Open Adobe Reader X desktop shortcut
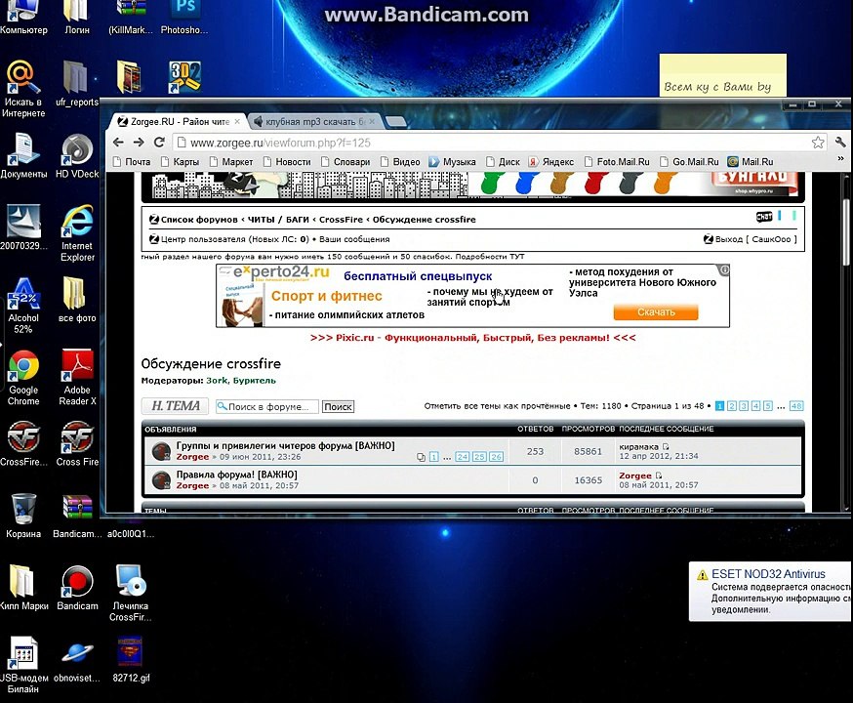 (x=77, y=378)
